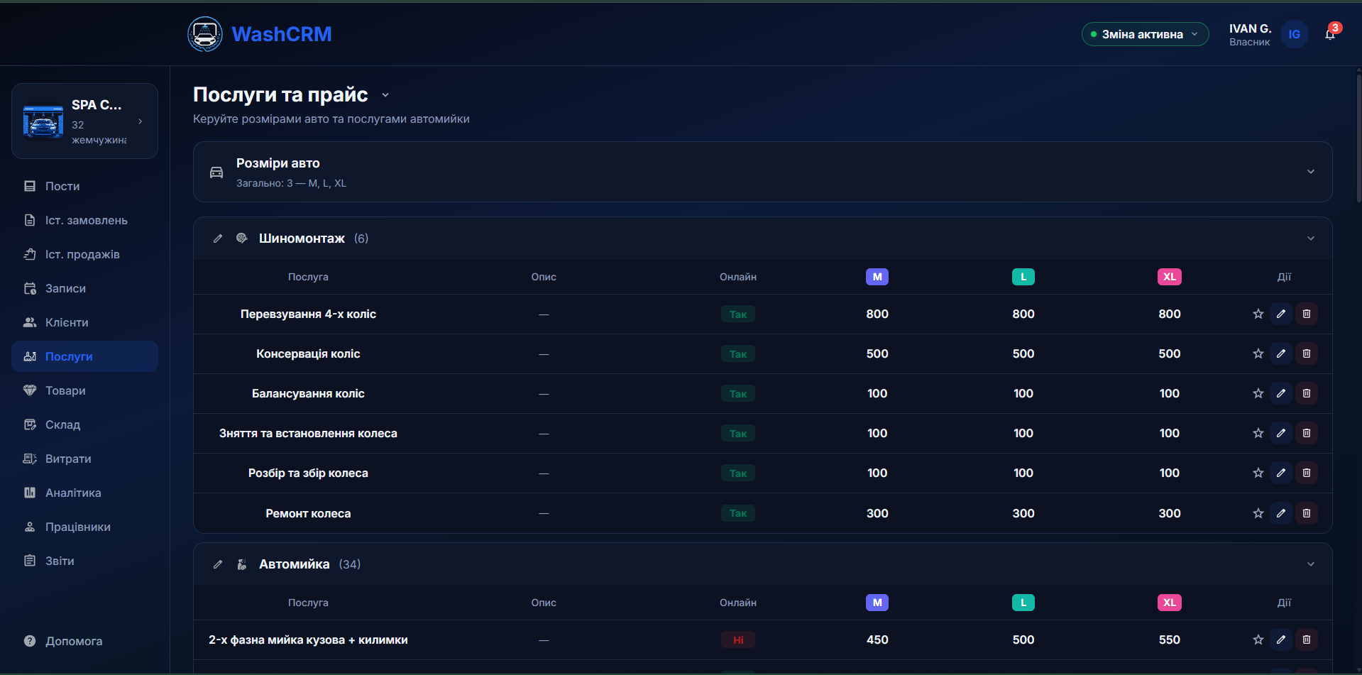Open Іст. замовлень in the sidebar
Image resolution: width=1362 pixels, height=675 pixels.
85,220
